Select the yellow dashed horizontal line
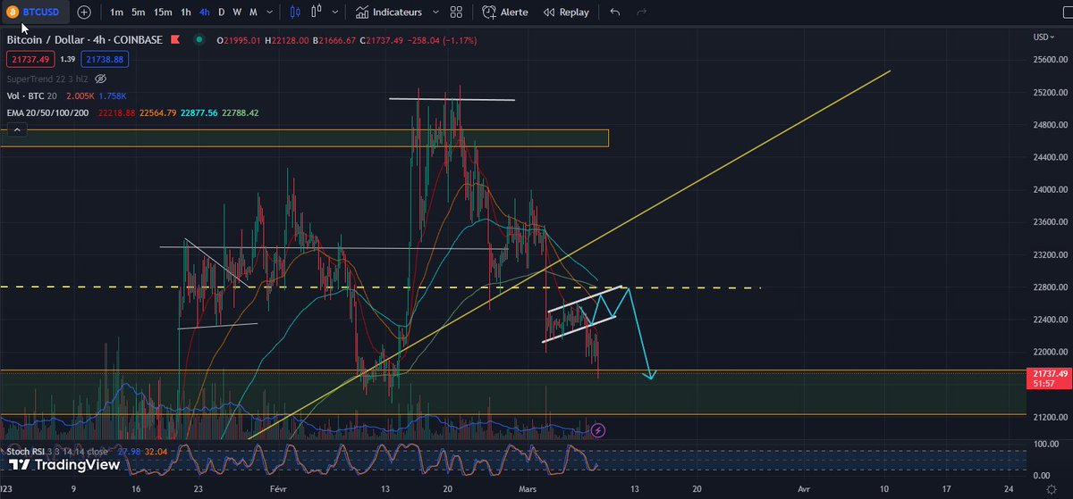 [380, 287]
